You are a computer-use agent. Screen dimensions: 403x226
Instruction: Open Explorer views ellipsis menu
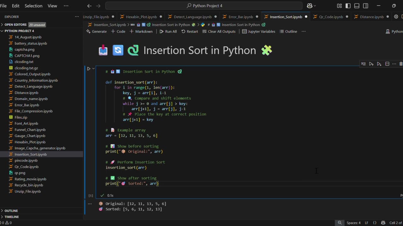pos(77,17)
